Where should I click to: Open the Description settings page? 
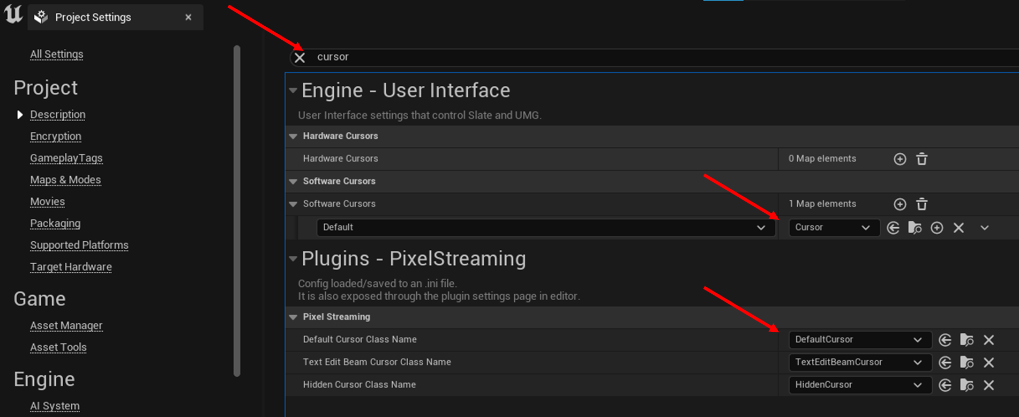point(58,115)
